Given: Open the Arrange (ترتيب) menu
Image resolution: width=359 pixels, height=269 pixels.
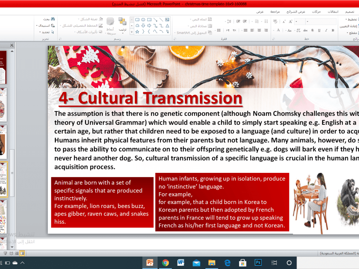Looking at the screenshot, I should click(x=122, y=25).
